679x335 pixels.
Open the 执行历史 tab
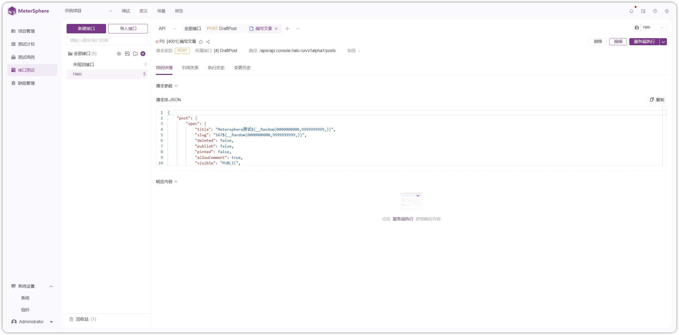[216, 68]
